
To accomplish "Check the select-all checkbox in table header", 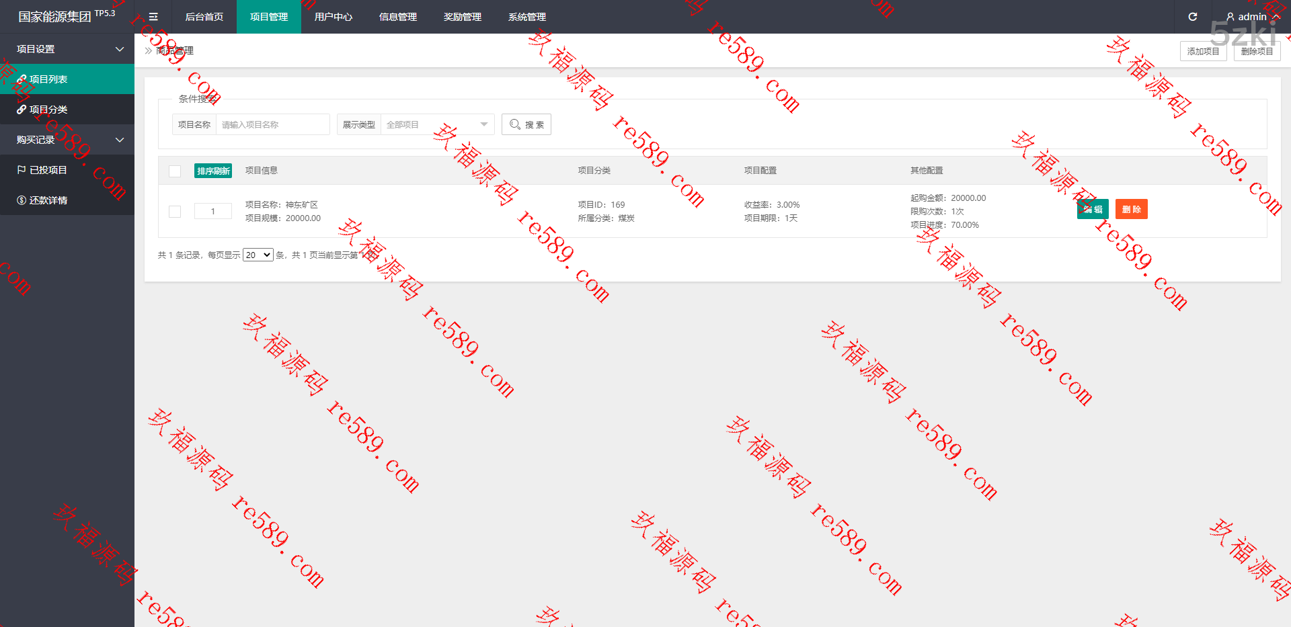I will [x=175, y=171].
